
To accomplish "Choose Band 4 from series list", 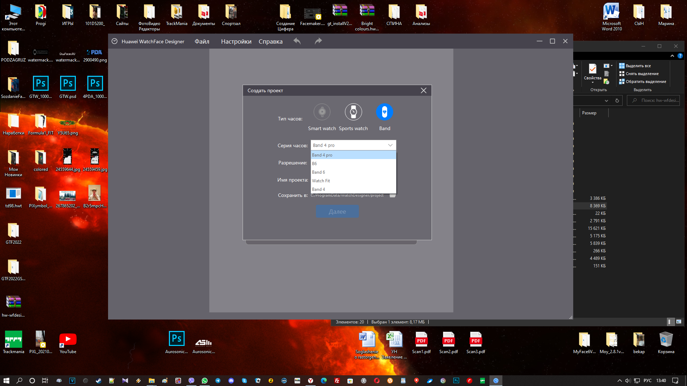I will (353, 189).
